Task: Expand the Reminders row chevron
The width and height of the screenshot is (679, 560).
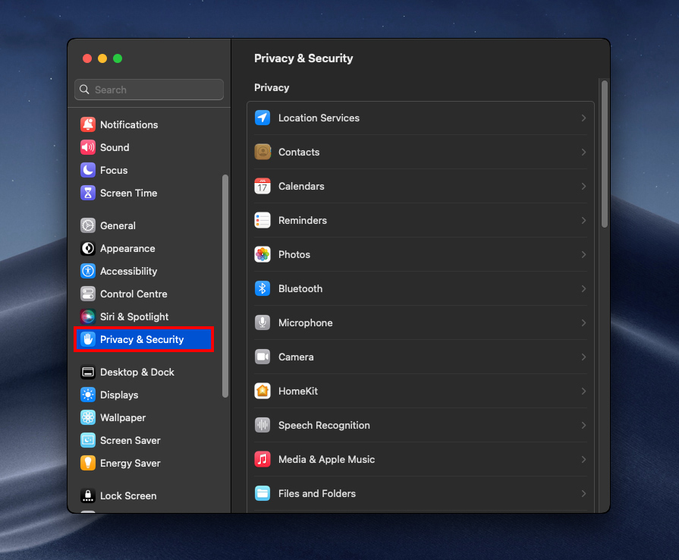Action: (x=583, y=220)
